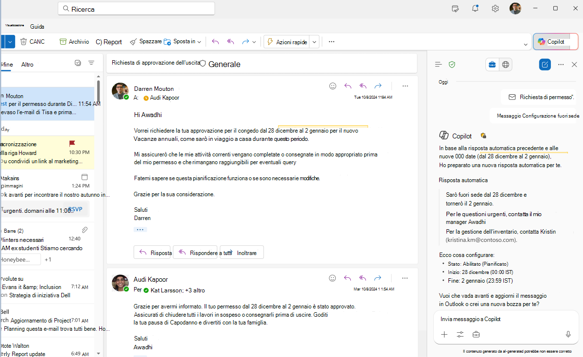This screenshot has width=583, height=357.
Task: Open the flagged email from Howard at 10:30 PM
Action: 47,153
